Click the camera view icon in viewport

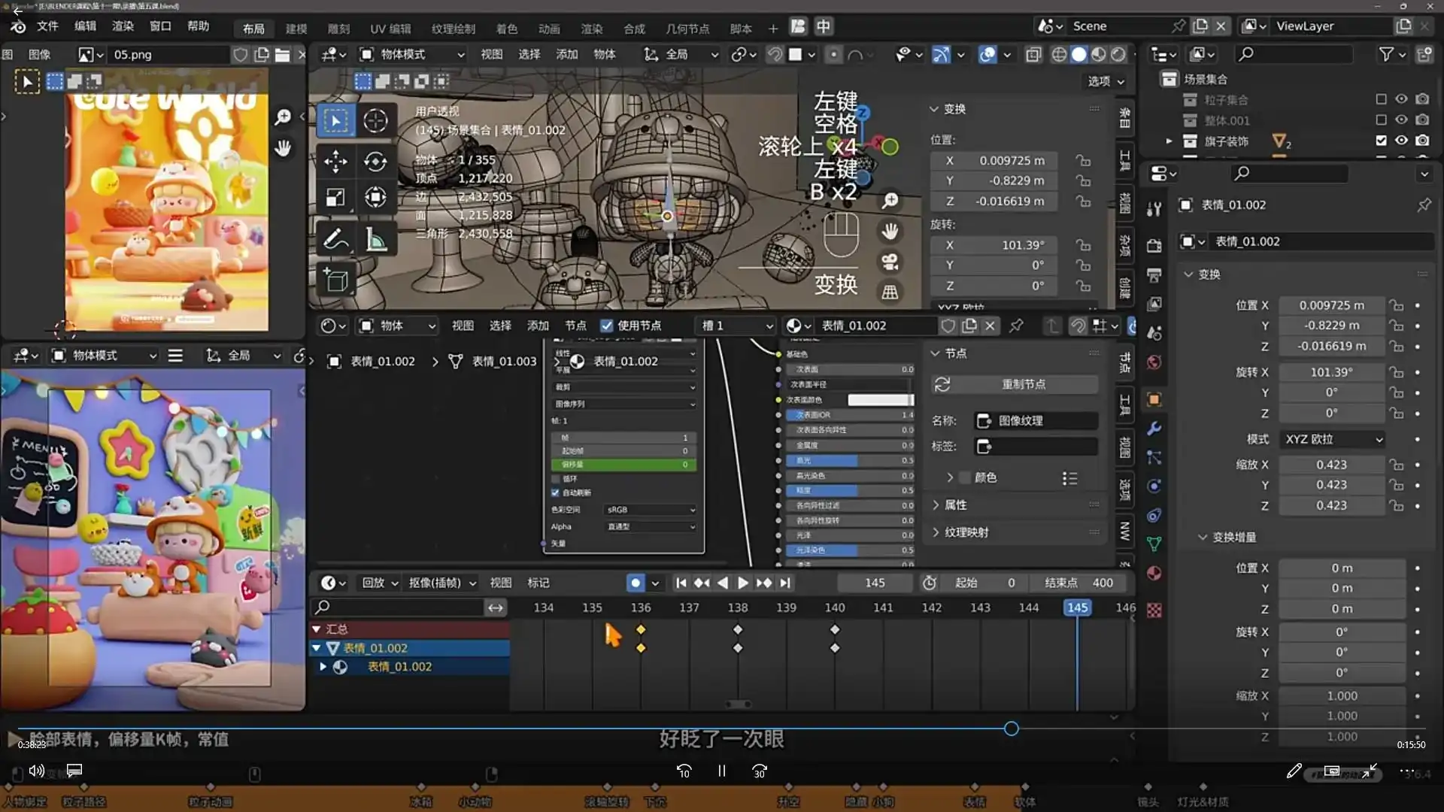890,262
